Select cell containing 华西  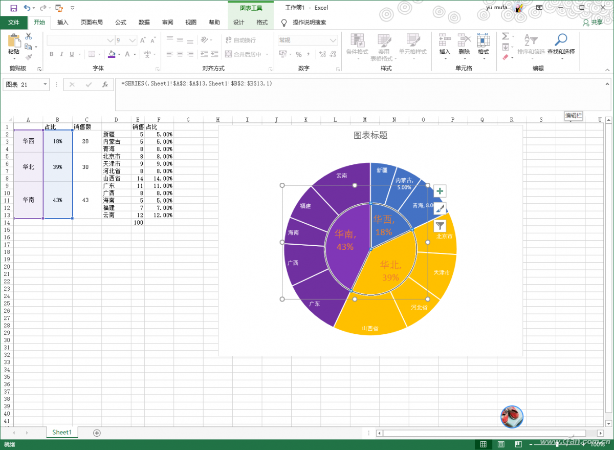(x=29, y=141)
